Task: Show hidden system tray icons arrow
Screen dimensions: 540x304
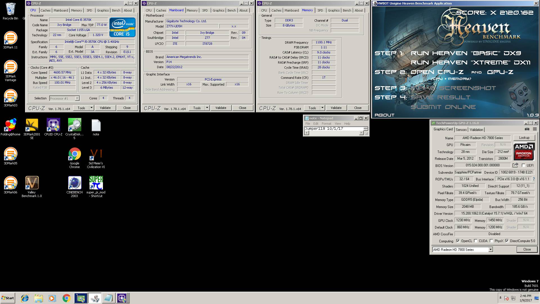Action: 500,298
